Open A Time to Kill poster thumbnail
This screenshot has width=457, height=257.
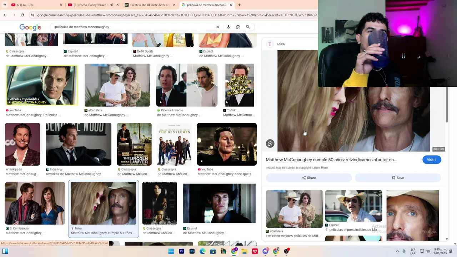click(160, 203)
